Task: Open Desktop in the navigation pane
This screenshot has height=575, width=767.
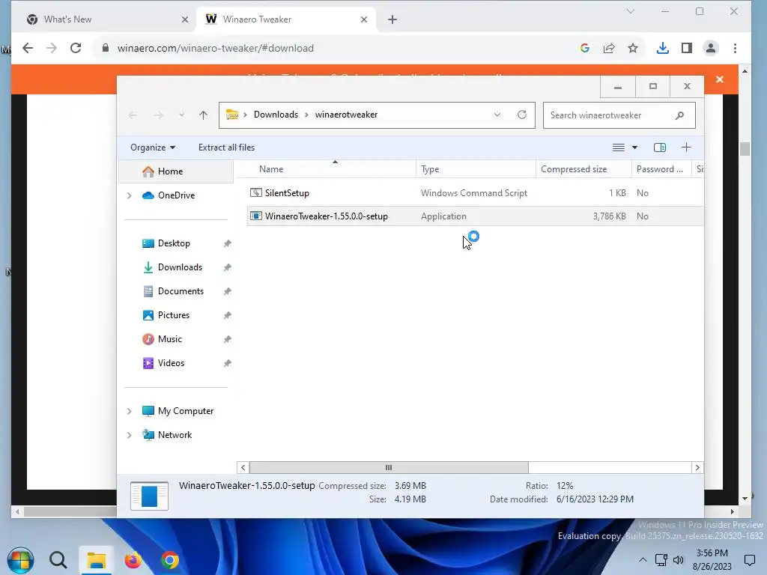Action: point(174,243)
